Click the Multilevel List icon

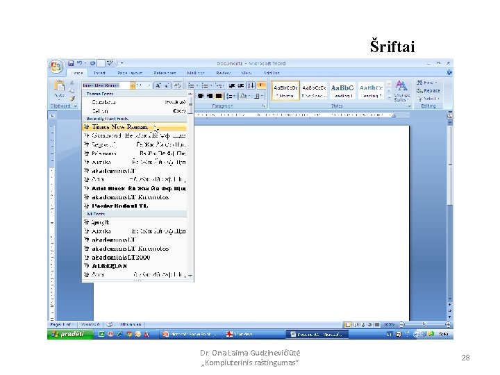point(219,85)
